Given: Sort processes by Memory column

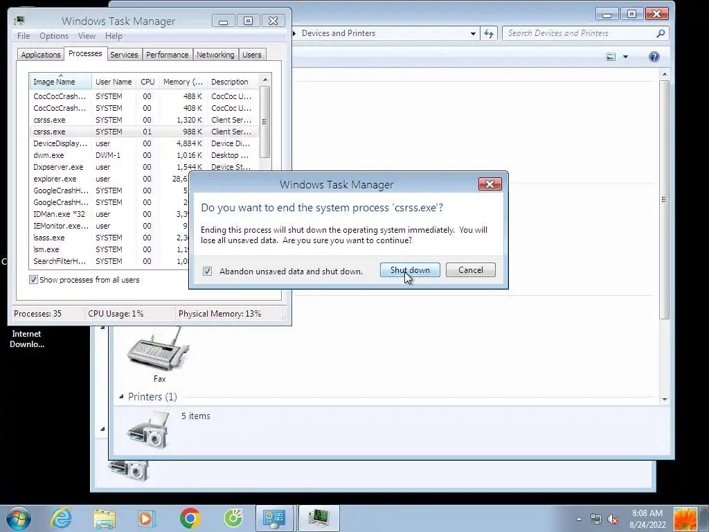Looking at the screenshot, I should [x=183, y=82].
